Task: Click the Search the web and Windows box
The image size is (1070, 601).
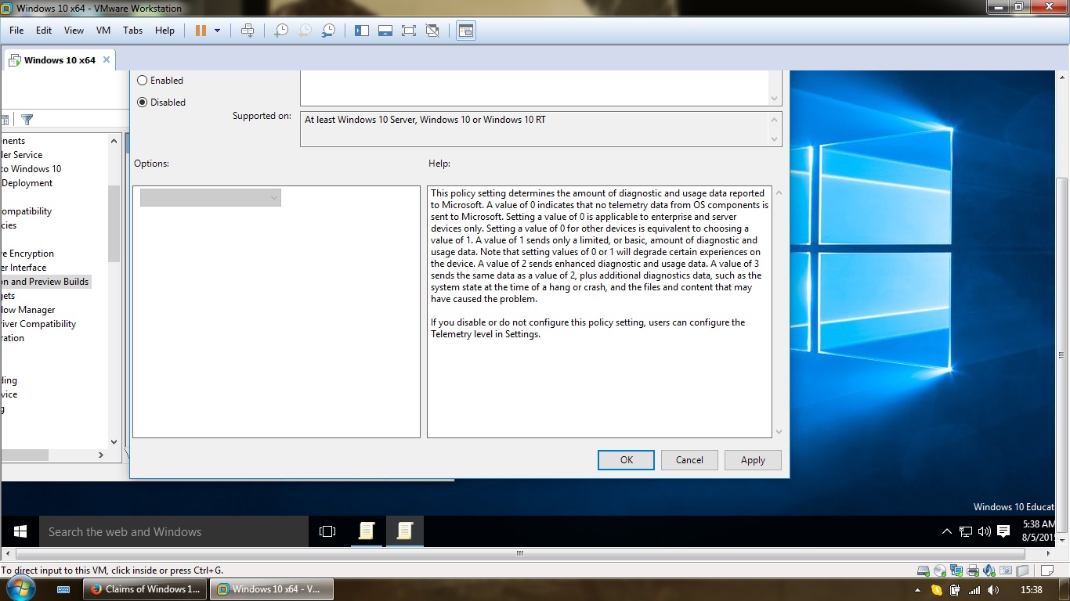Action: coord(174,531)
